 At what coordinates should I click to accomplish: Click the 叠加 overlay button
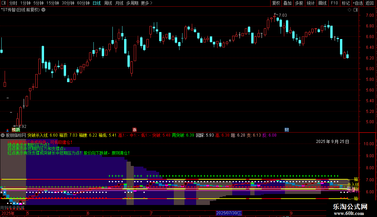(x=287, y=3)
